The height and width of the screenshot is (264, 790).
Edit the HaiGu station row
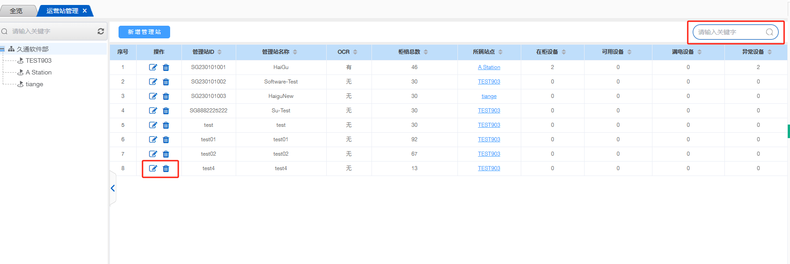[x=153, y=67]
